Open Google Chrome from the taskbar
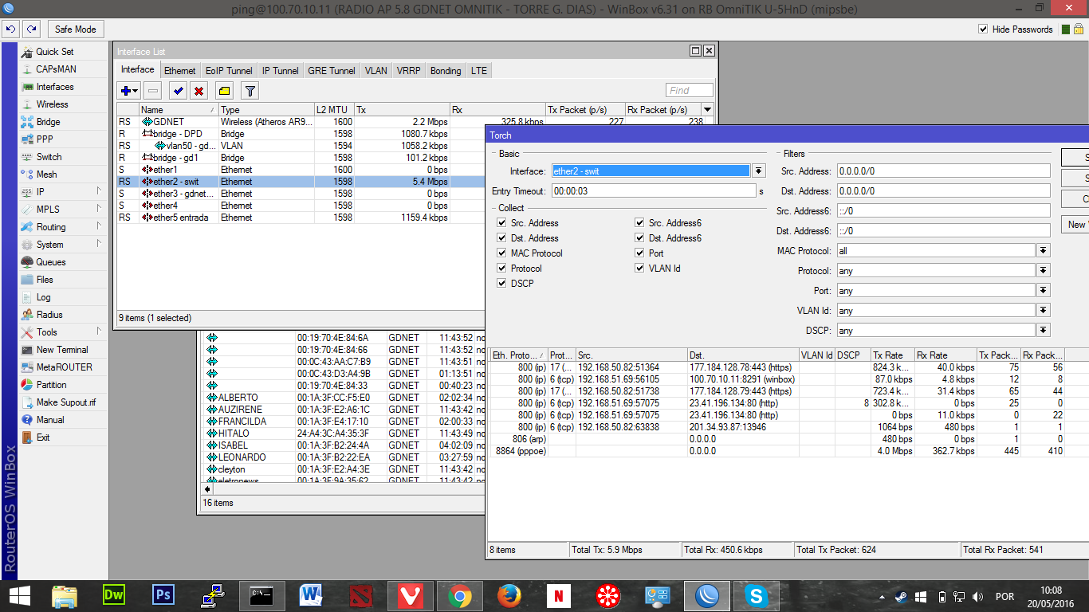This screenshot has width=1089, height=612. tap(458, 596)
